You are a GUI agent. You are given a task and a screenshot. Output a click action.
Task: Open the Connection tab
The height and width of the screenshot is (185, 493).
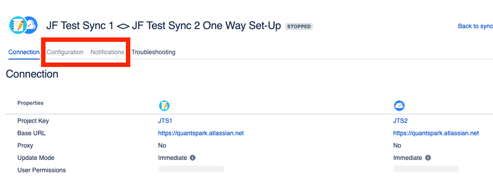point(24,52)
